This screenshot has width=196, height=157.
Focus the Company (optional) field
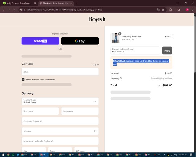[x=60, y=121]
